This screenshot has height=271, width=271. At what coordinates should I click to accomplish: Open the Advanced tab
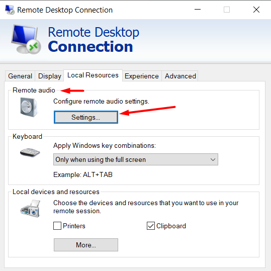[180, 76]
